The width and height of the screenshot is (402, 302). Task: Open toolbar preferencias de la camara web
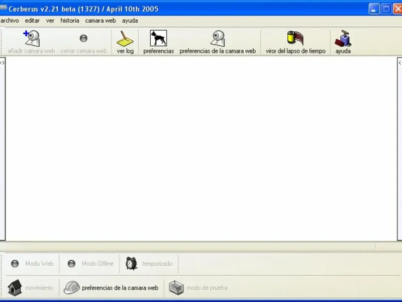coord(218,42)
